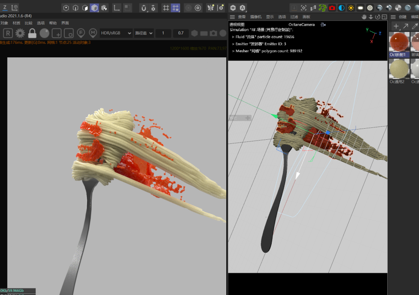
Task: Open viewport 查看 menu
Action: (x=241, y=17)
